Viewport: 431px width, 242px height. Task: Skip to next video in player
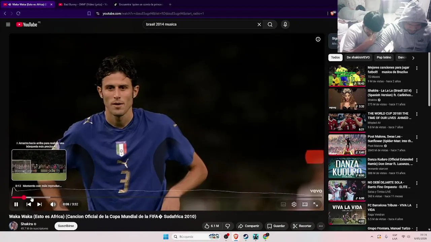tap(39, 204)
